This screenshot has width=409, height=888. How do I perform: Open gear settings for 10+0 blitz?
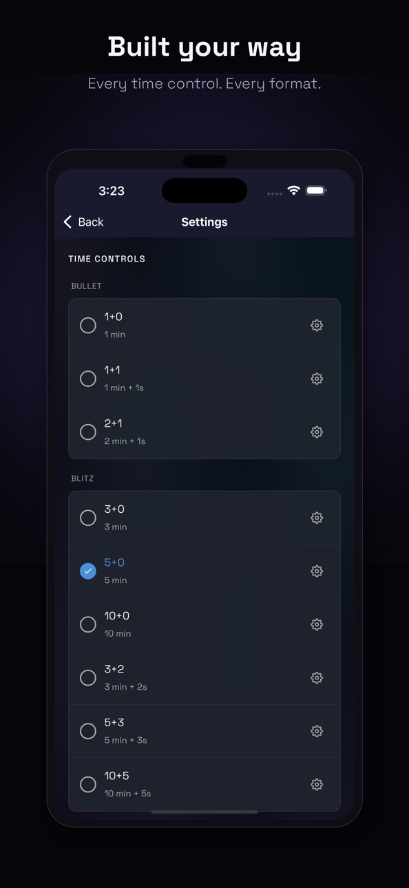(317, 624)
